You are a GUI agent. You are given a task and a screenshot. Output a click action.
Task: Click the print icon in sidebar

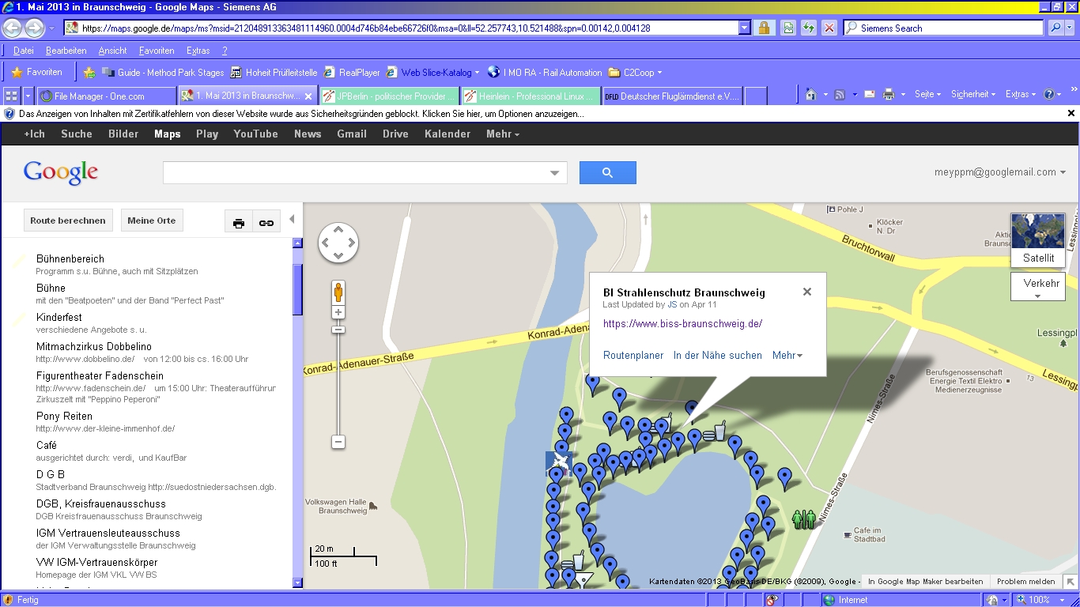[239, 223]
